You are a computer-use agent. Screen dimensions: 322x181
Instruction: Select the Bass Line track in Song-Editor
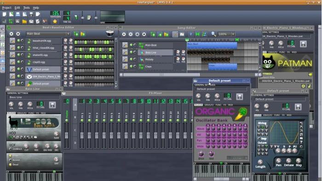[x=155, y=53]
